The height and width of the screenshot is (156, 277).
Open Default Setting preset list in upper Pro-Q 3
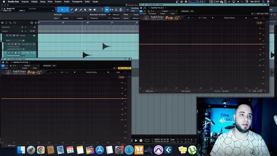pos(229,18)
